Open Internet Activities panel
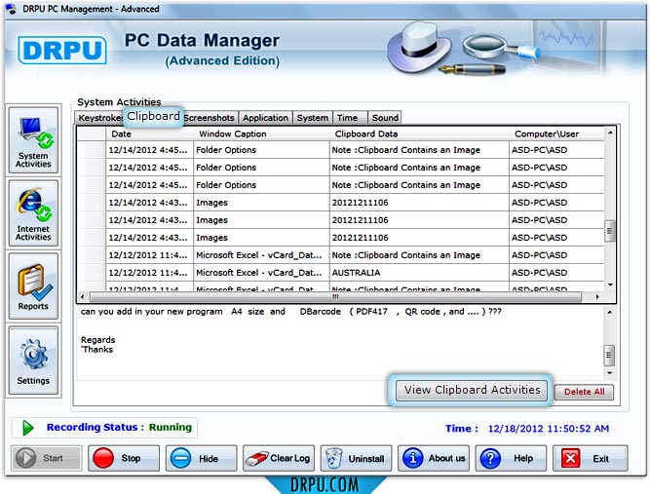 pos(33,212)
